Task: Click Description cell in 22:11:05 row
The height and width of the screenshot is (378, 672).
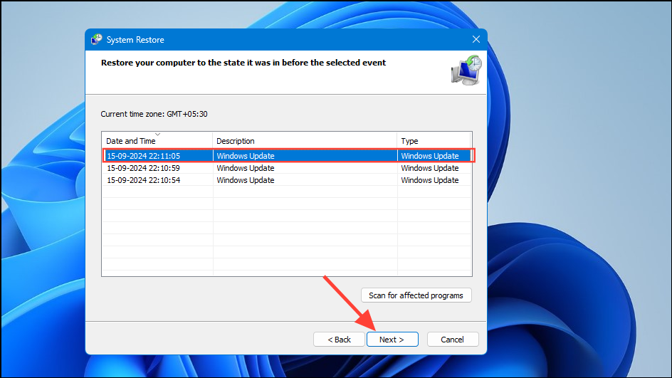Action: (x=305, y=156)
